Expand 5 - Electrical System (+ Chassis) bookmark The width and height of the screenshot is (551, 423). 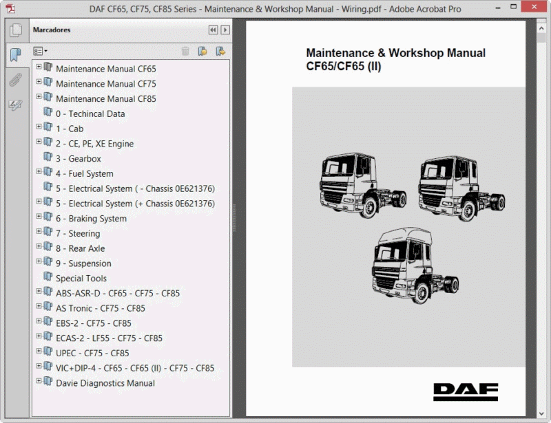tap(39, 202)
